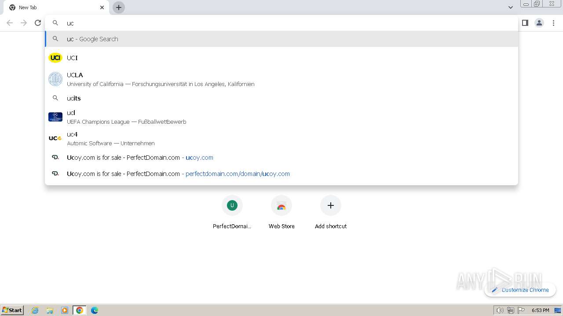Click the back navigation arrow
Screen dimensions: 563x316
tap(10, 23)
